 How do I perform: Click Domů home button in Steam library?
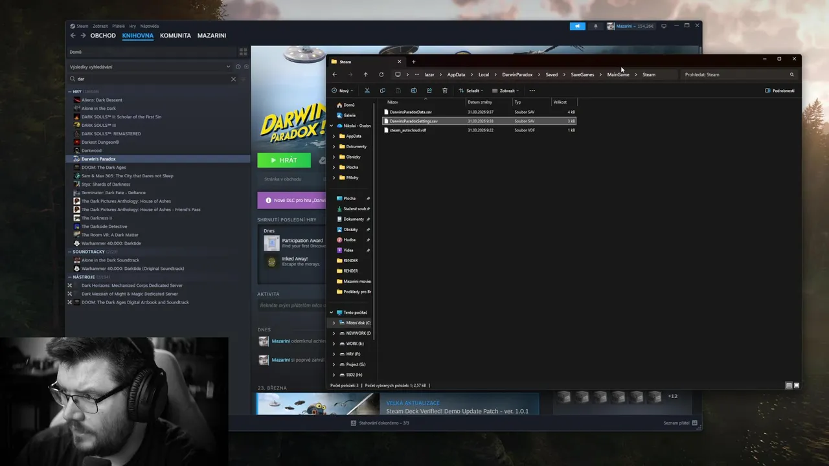[76, 52]
